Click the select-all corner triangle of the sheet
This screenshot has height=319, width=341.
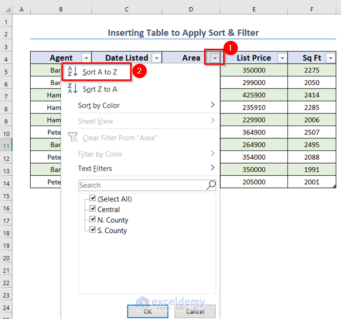click(8, 10)
